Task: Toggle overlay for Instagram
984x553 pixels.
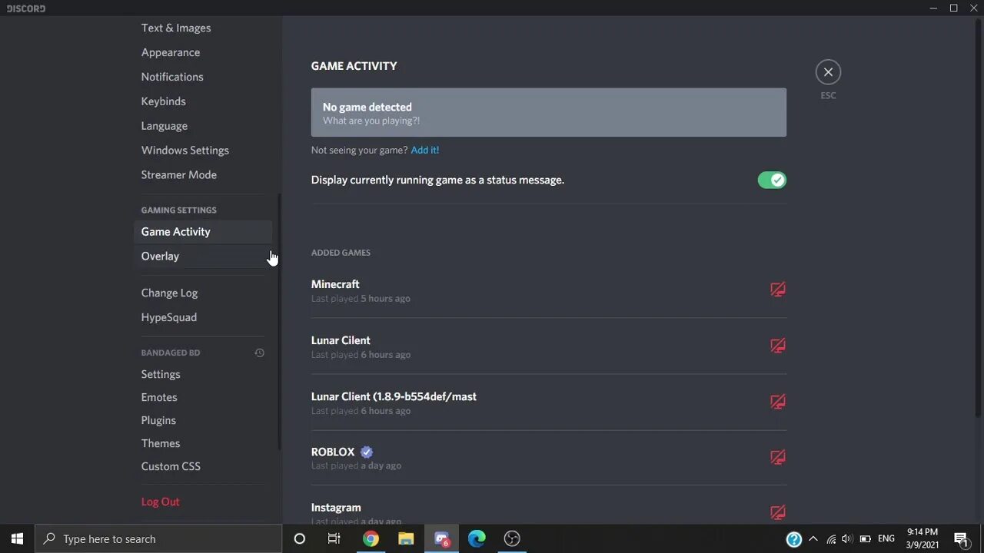Action: tap(778, 512)
